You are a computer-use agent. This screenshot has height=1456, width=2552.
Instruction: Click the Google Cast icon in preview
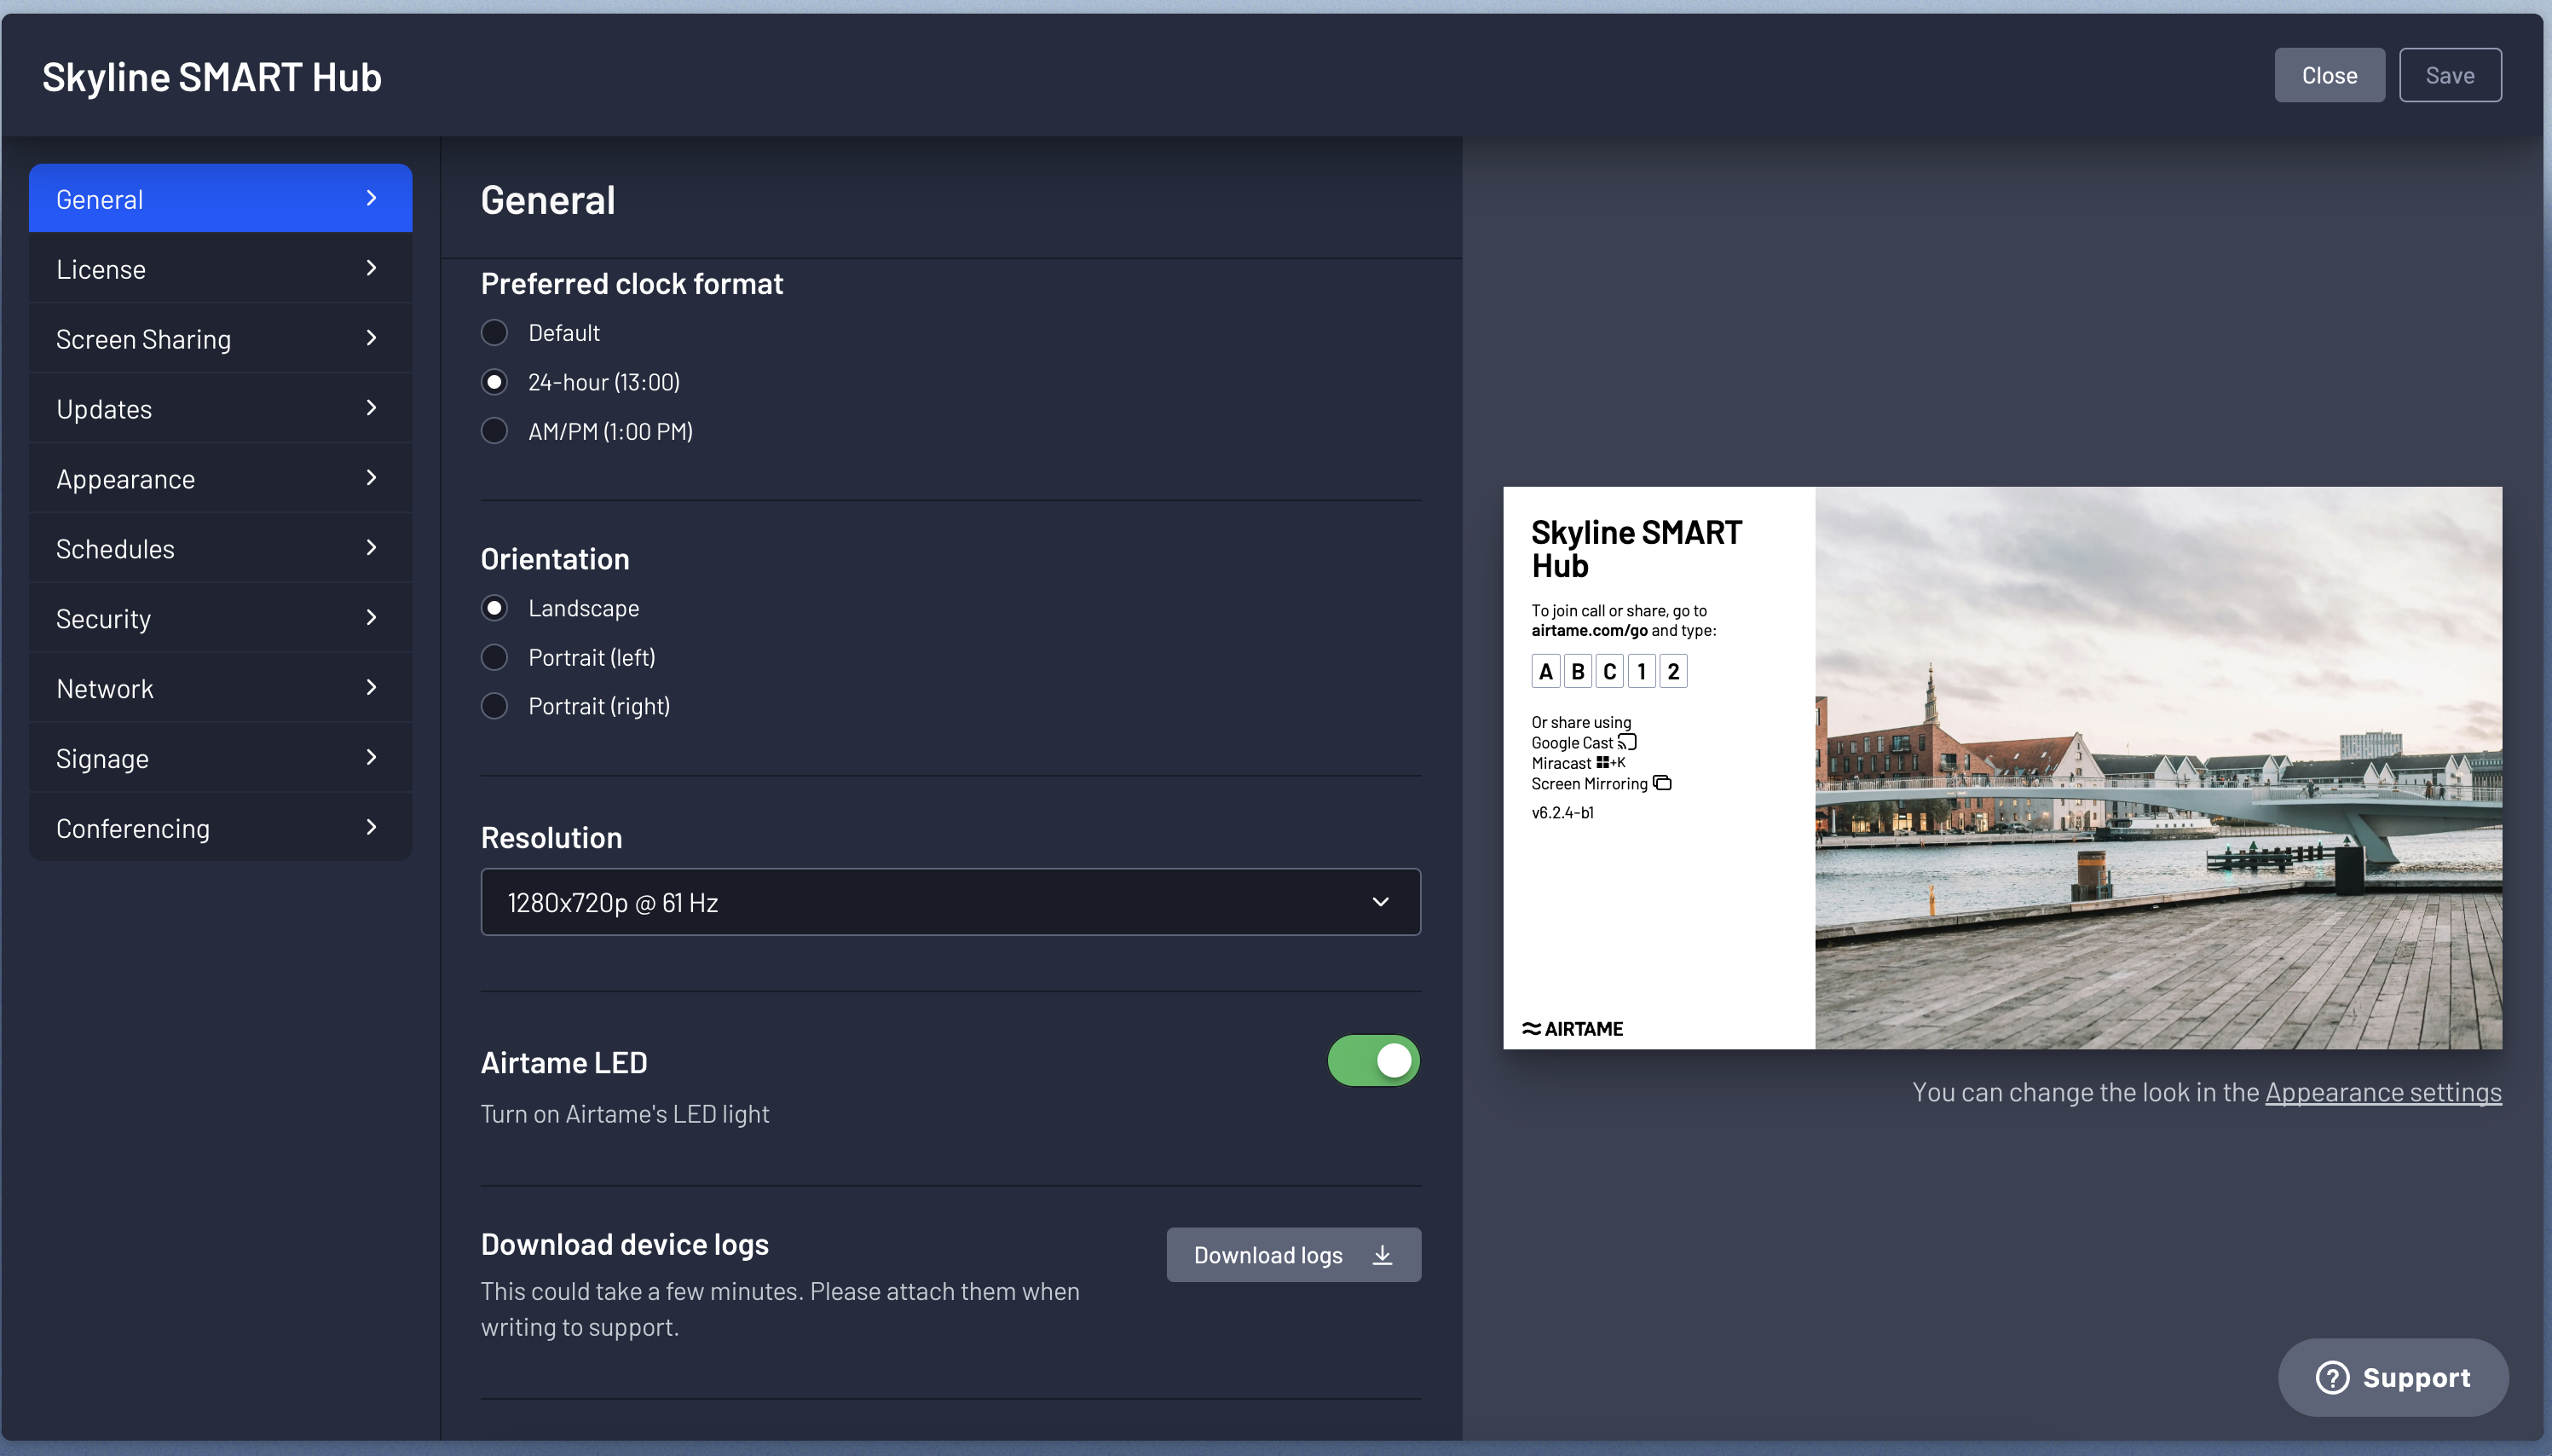point(1627,742)
